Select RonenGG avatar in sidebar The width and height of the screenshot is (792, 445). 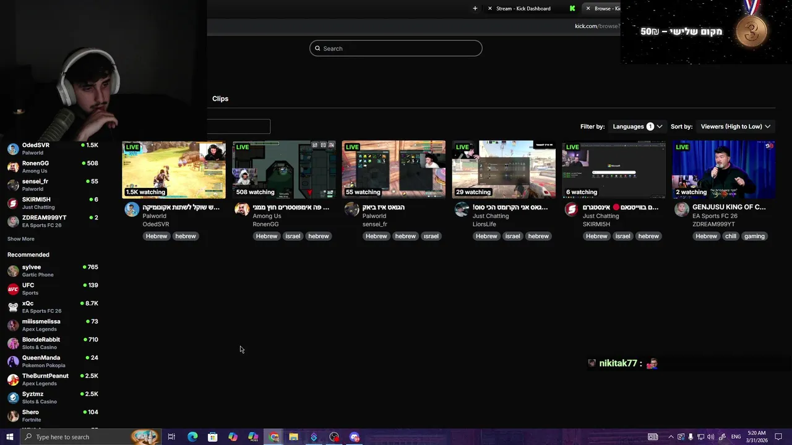13,167
